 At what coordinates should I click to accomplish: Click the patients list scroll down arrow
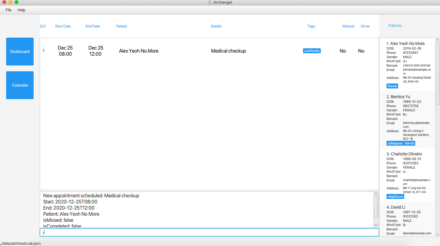point(438,234)
